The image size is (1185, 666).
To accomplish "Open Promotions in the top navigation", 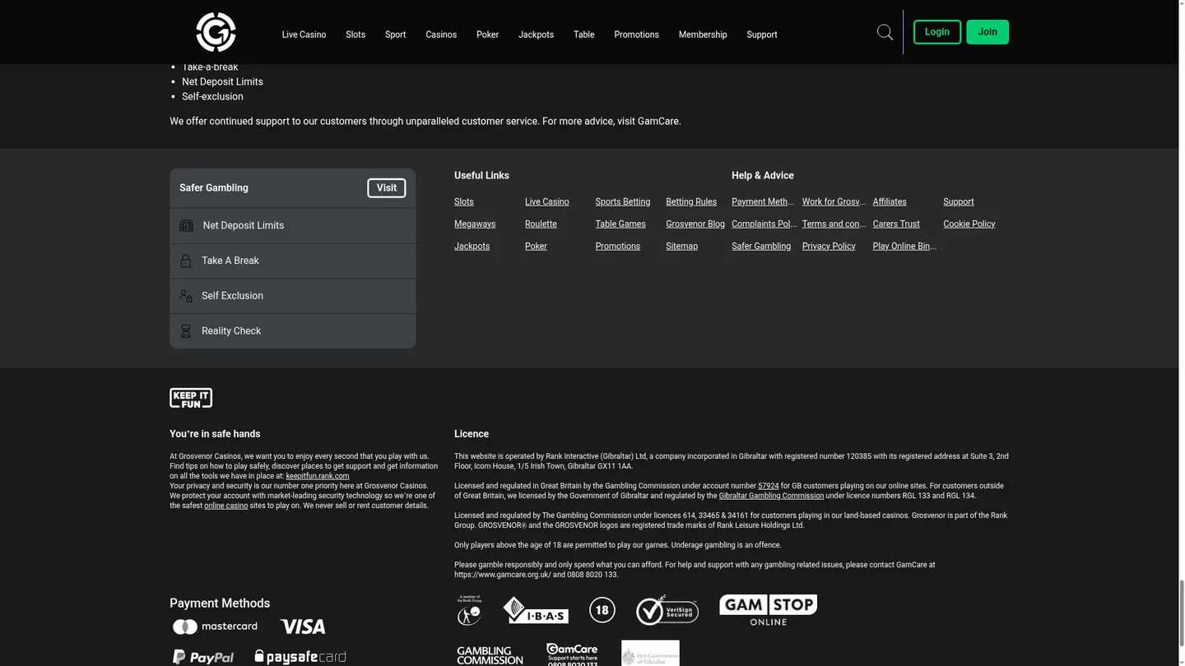I will click(636, 35).
